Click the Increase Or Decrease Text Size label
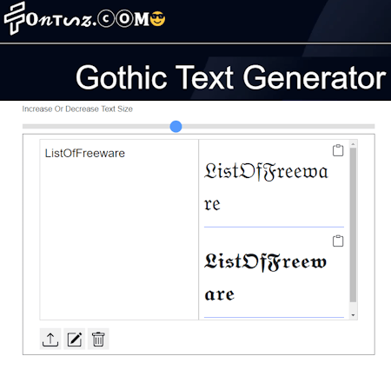Image resolution: width=391 pixels, height=376 pixels. (77, 109)
